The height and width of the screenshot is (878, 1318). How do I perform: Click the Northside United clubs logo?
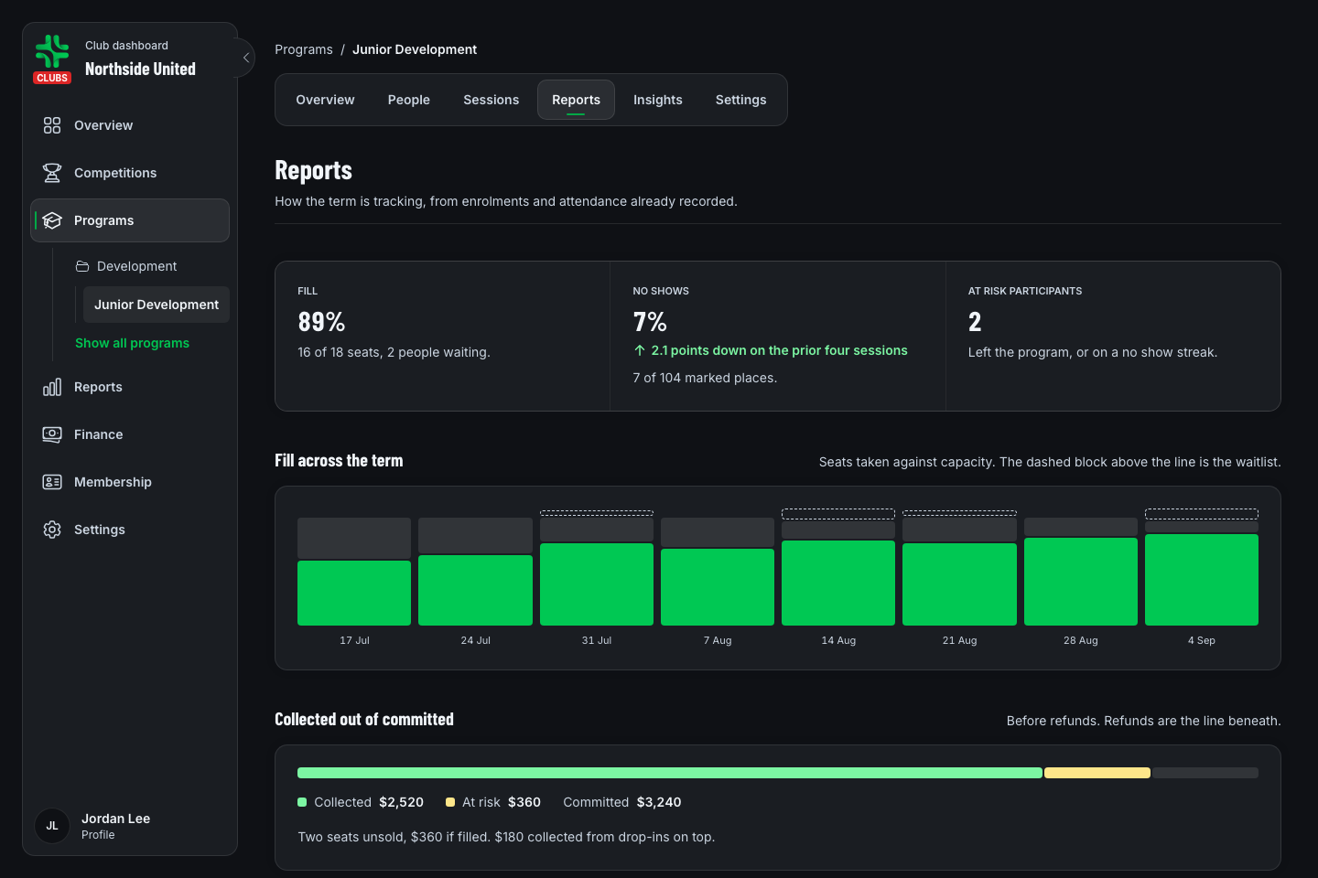tap(52, 59)
